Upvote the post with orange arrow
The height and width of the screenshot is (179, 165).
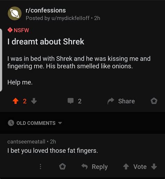[x=16, y=101]
